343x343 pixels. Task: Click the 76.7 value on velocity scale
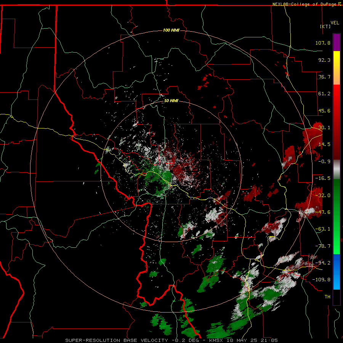tap(324, 77)
